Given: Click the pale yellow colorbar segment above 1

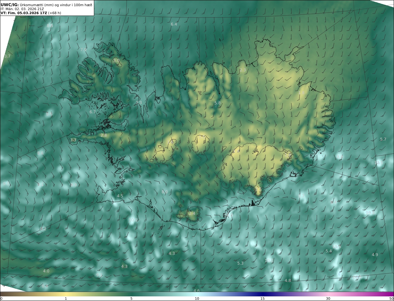Looking at the screenshot, I should pyautogui.click(x=66, y=294).
